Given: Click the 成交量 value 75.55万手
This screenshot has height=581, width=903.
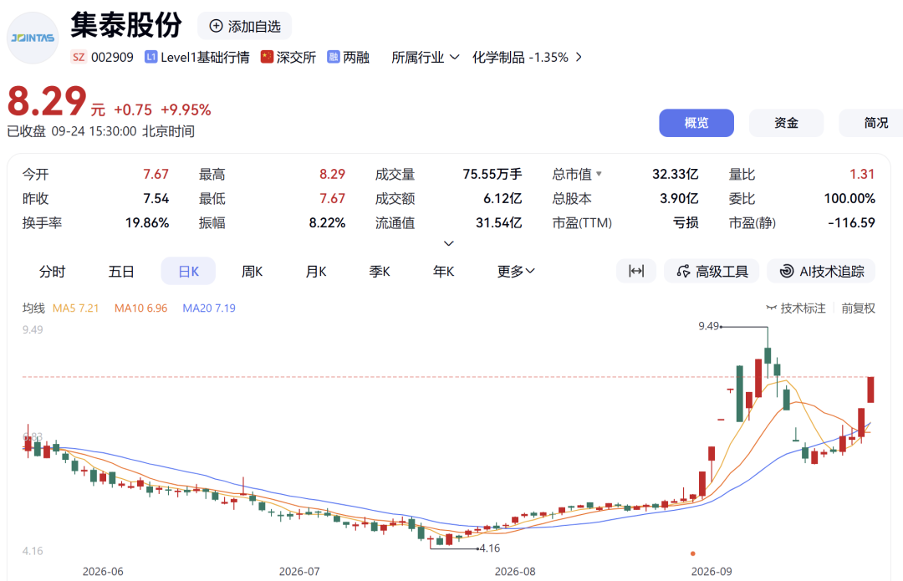Looking at the screenshot, I should [492, 174].
